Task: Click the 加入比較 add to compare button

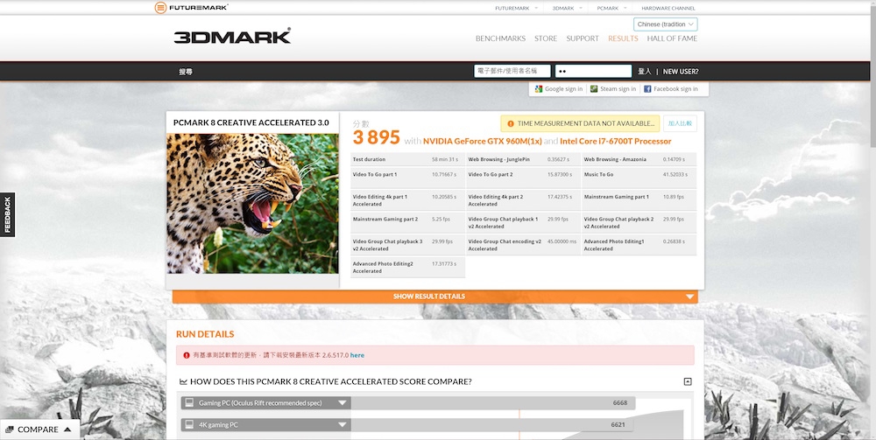Action: click(x=680, y=123)
